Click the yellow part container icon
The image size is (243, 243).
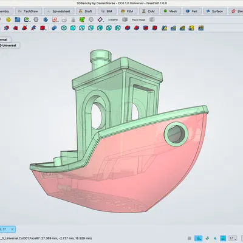pyautogui.click(x=9, y=19)
